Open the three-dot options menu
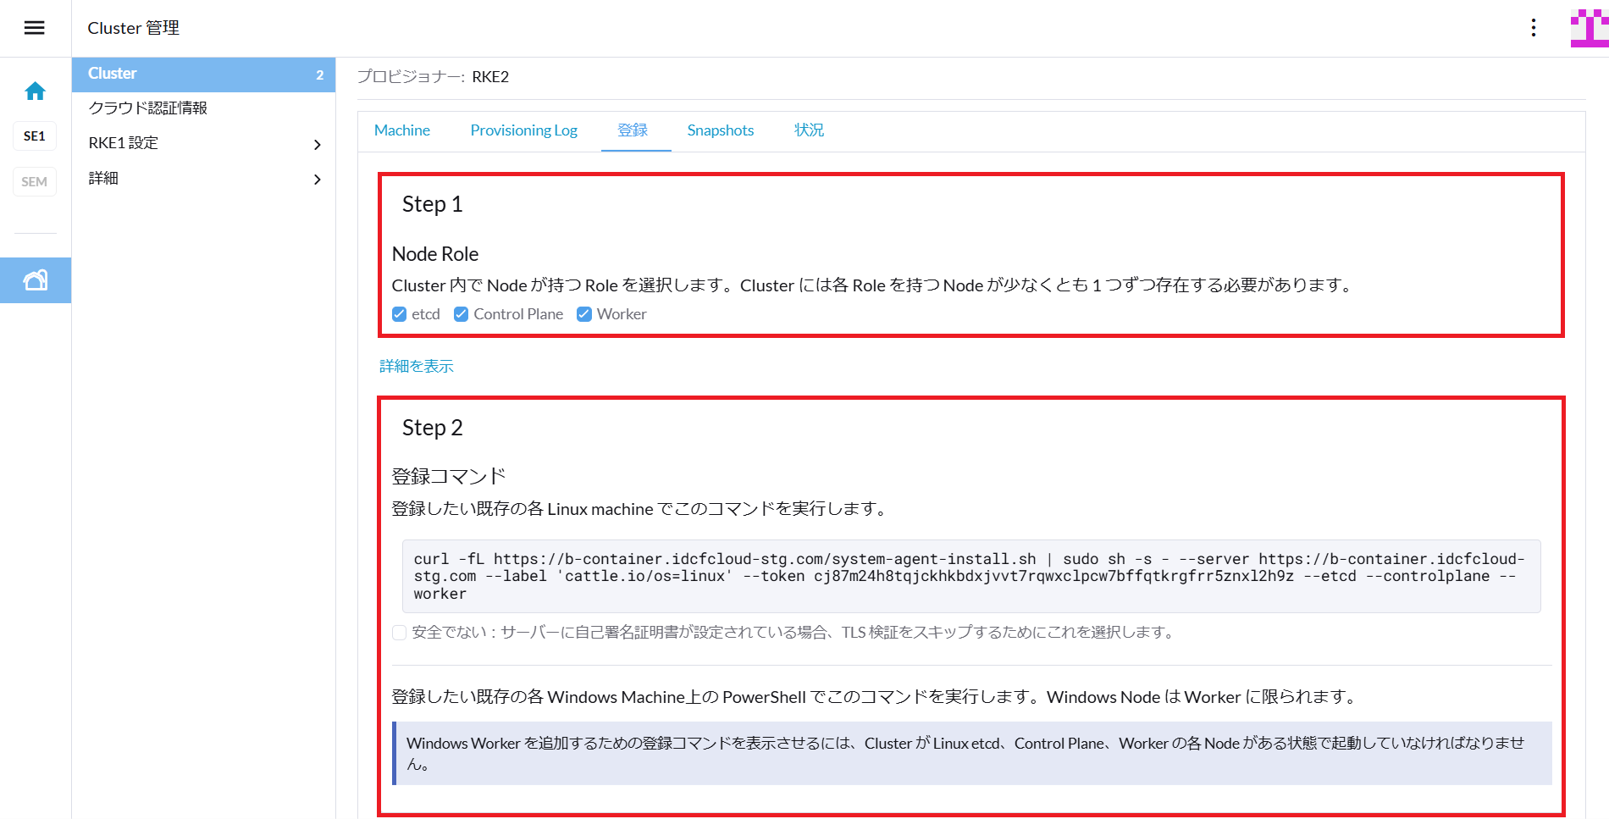Image resolution: width=1609 pixels, height=819 pixels. pyautogui.click(x=1533, y=28)
